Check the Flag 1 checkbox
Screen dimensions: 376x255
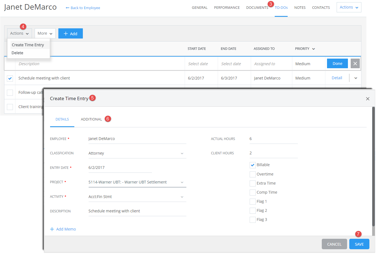pos(253,201)
